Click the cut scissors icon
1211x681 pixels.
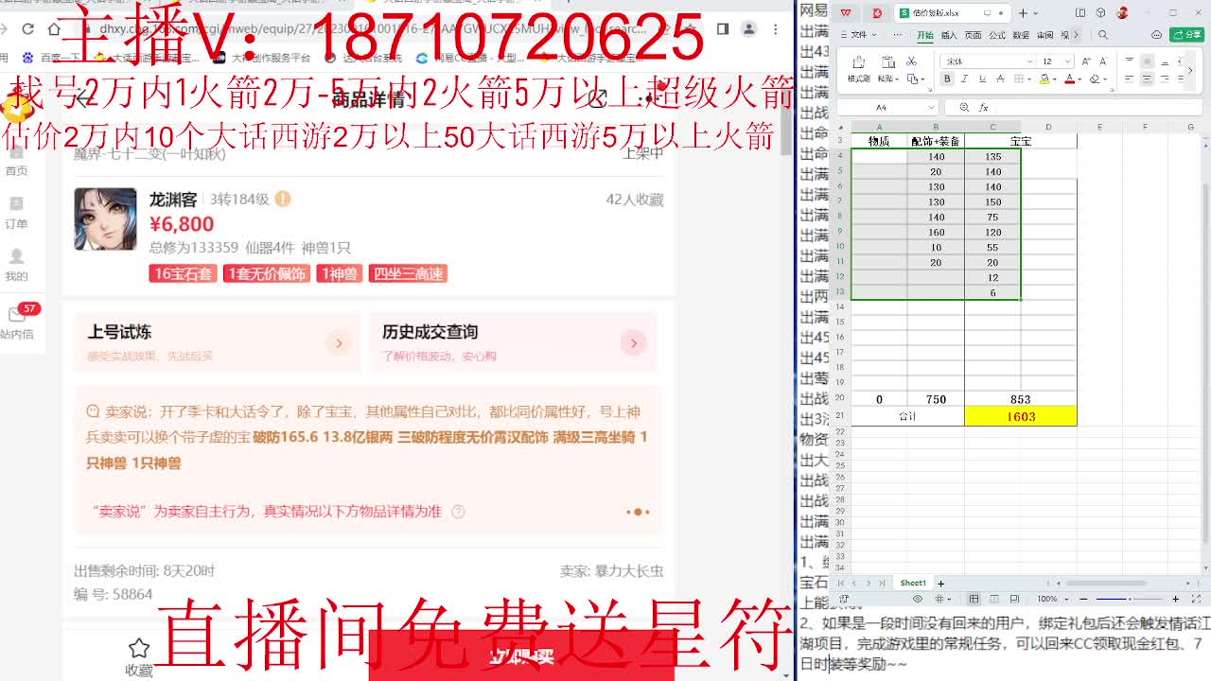point(911,61)
